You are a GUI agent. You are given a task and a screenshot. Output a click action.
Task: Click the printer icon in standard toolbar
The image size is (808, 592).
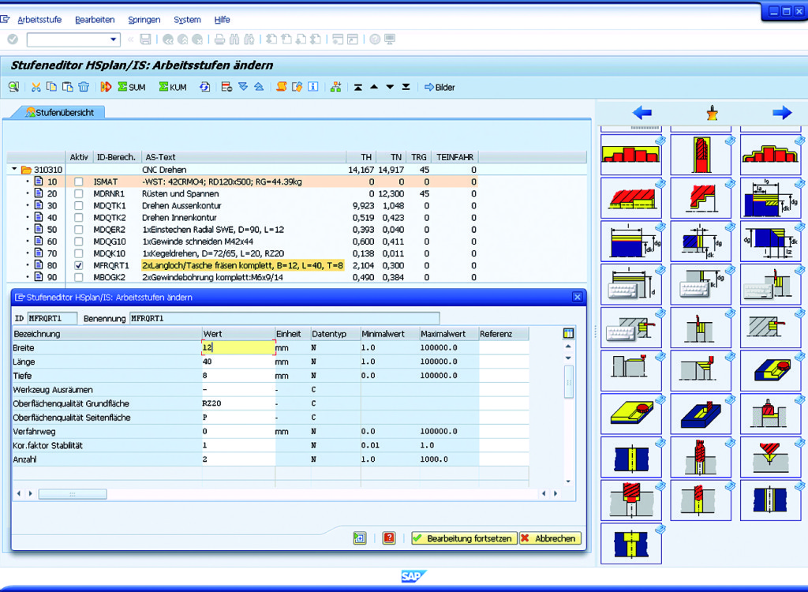[x=219, y=39]
